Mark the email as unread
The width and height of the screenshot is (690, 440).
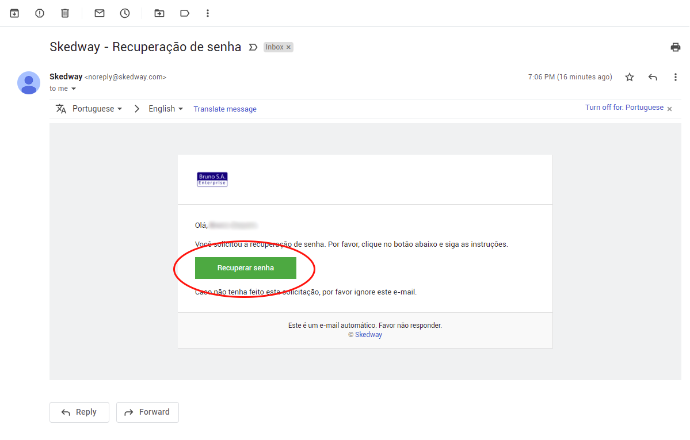(x=99, y=13)
